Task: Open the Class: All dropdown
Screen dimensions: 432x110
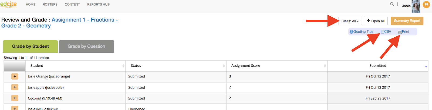Action: pos(350,21)
